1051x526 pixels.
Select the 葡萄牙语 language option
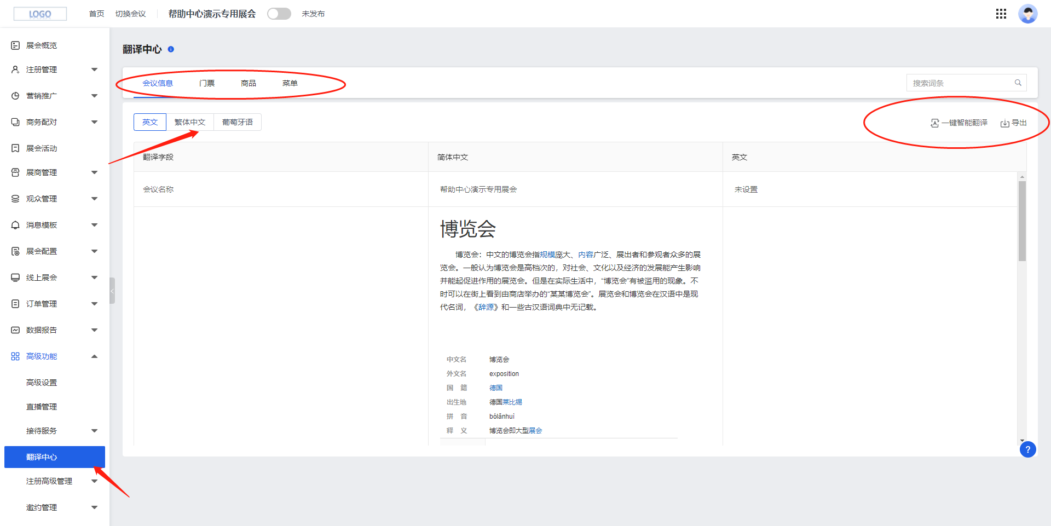click(237, 122)
